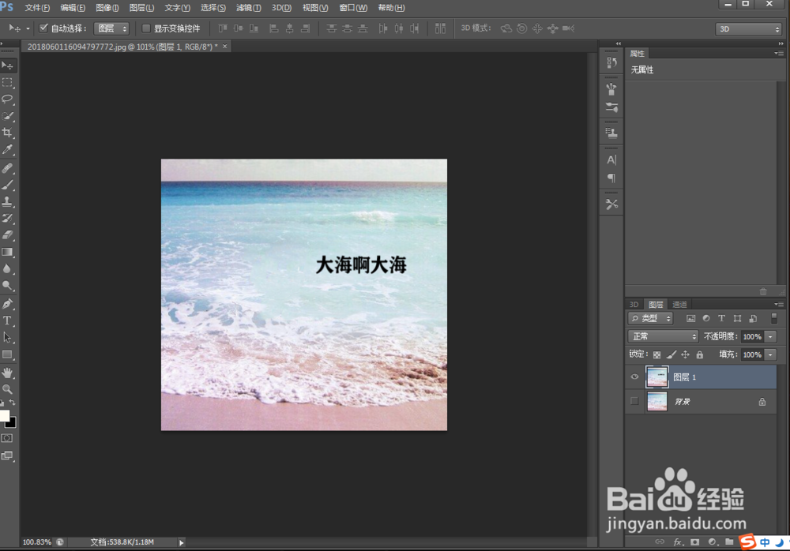Select the Rectangular Marquee tool
Screen dimensions: 790x551
tap(8, 83)
